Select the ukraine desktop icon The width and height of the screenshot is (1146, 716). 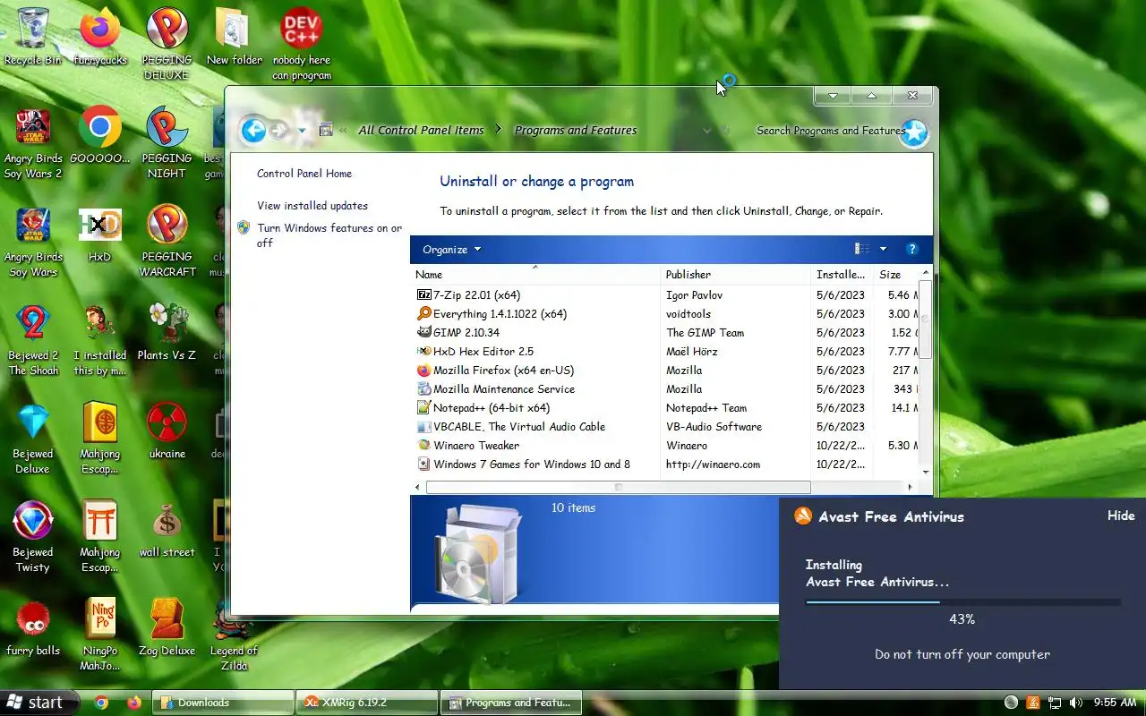pos(167,431)
